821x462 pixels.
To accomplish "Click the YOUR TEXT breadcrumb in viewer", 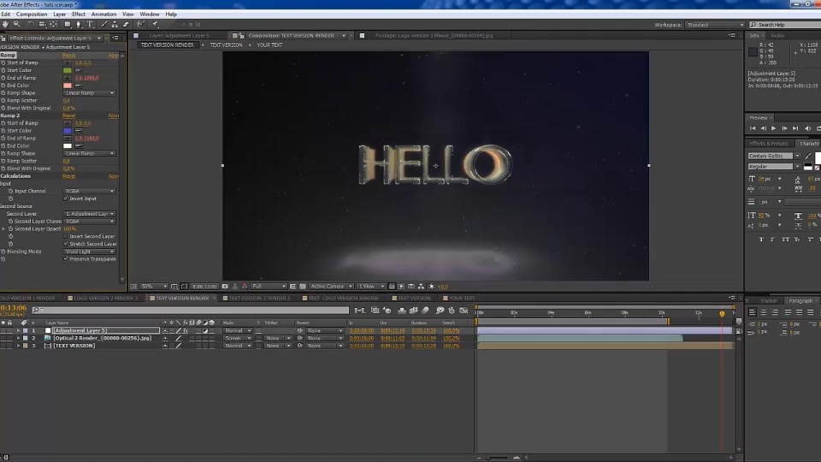I will pos(269,45).
